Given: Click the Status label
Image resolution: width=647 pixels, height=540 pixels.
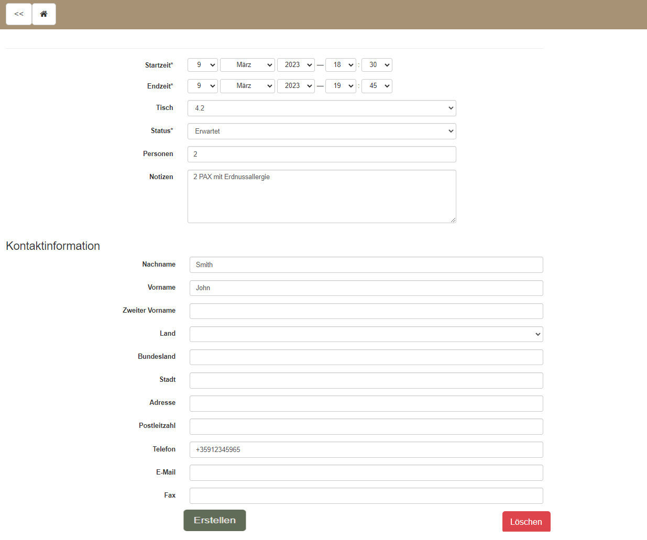Looking at the screenshot, I should coord(162,130).
